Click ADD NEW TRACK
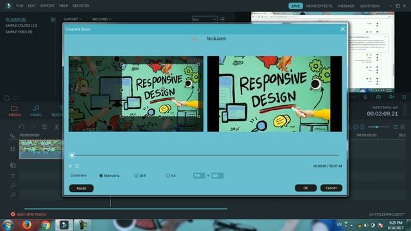 tap(28, 214)
